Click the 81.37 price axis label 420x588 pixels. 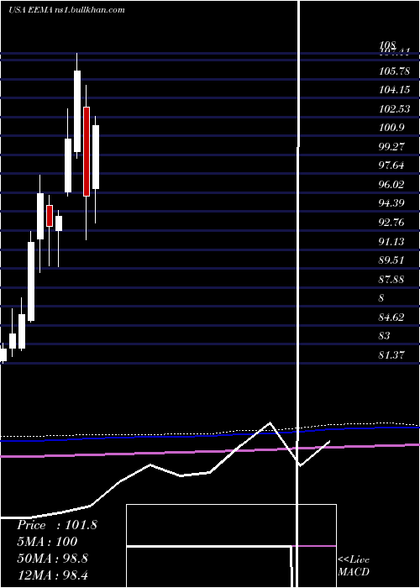(391, 354)
